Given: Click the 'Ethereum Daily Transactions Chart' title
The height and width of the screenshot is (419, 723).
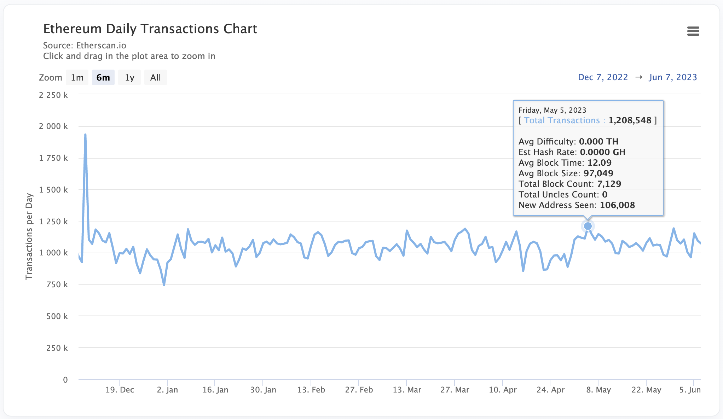Looking at the screenshot, I should [x=150, y=29].
